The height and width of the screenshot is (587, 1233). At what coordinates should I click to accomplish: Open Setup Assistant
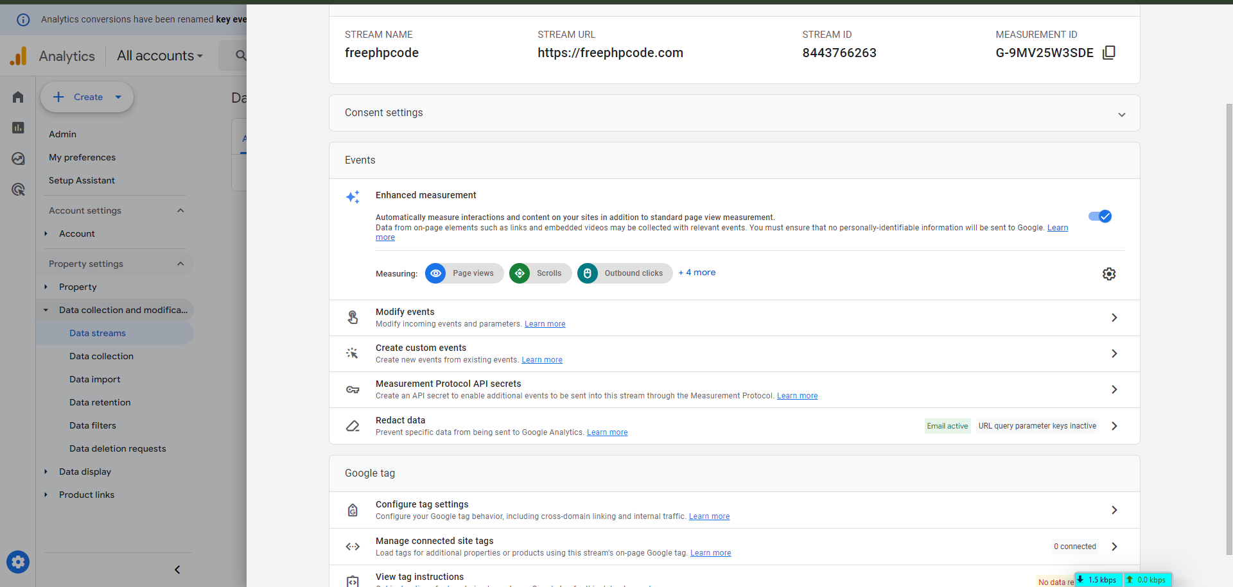82,180
